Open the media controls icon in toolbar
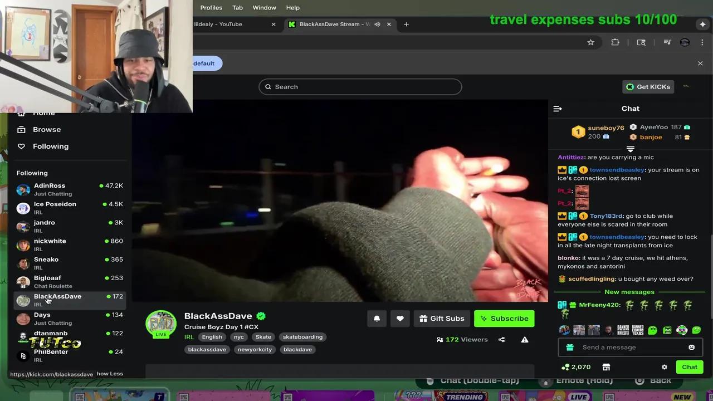The height and width of the screenshot is (401, 713). click(x=667, y=42)
